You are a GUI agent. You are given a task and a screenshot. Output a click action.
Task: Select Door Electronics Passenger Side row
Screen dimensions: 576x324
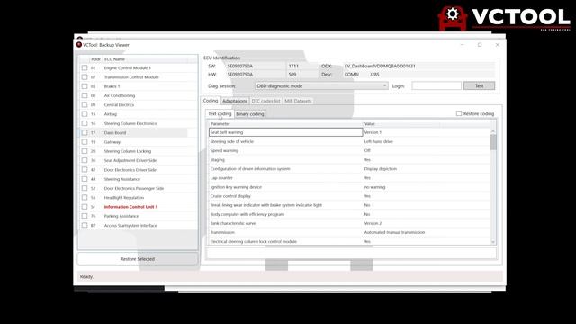[134, 188]
